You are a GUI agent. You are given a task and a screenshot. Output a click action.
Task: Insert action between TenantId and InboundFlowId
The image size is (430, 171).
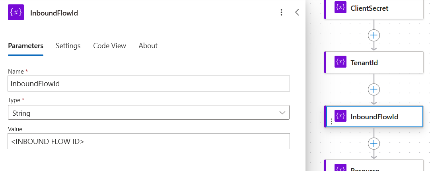[x=374, y=89]
